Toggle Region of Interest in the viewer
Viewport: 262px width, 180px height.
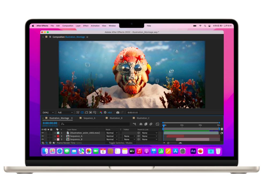[x=90, y=112]
